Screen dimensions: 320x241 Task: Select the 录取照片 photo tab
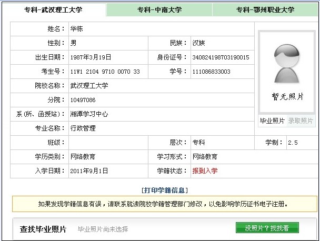301,121
